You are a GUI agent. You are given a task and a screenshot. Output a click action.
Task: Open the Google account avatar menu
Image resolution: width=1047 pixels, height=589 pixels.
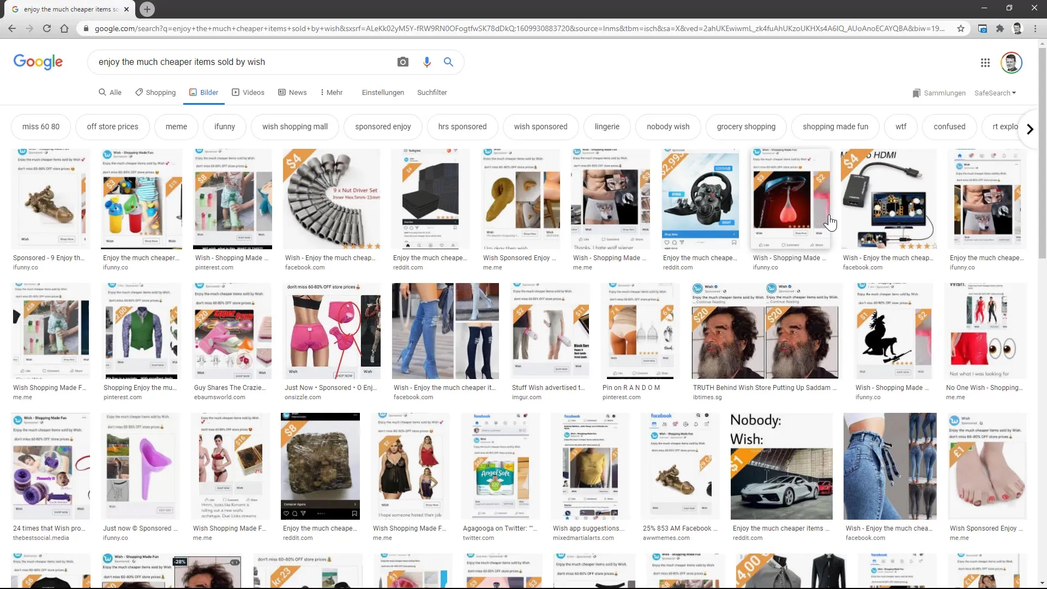click(x=1011, y=63)
